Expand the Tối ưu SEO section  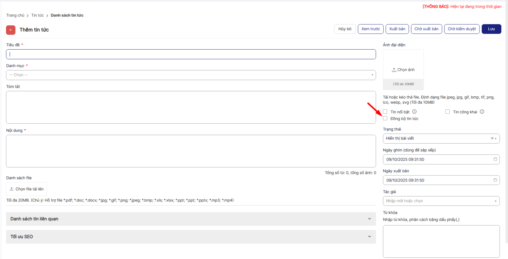pyautogui.click(x=191, y=237)
